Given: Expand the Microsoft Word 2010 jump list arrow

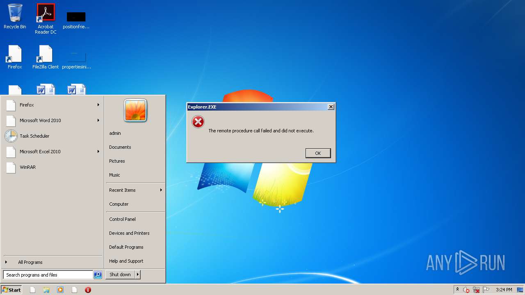Looking at the screenshot, I should point(98,120).
